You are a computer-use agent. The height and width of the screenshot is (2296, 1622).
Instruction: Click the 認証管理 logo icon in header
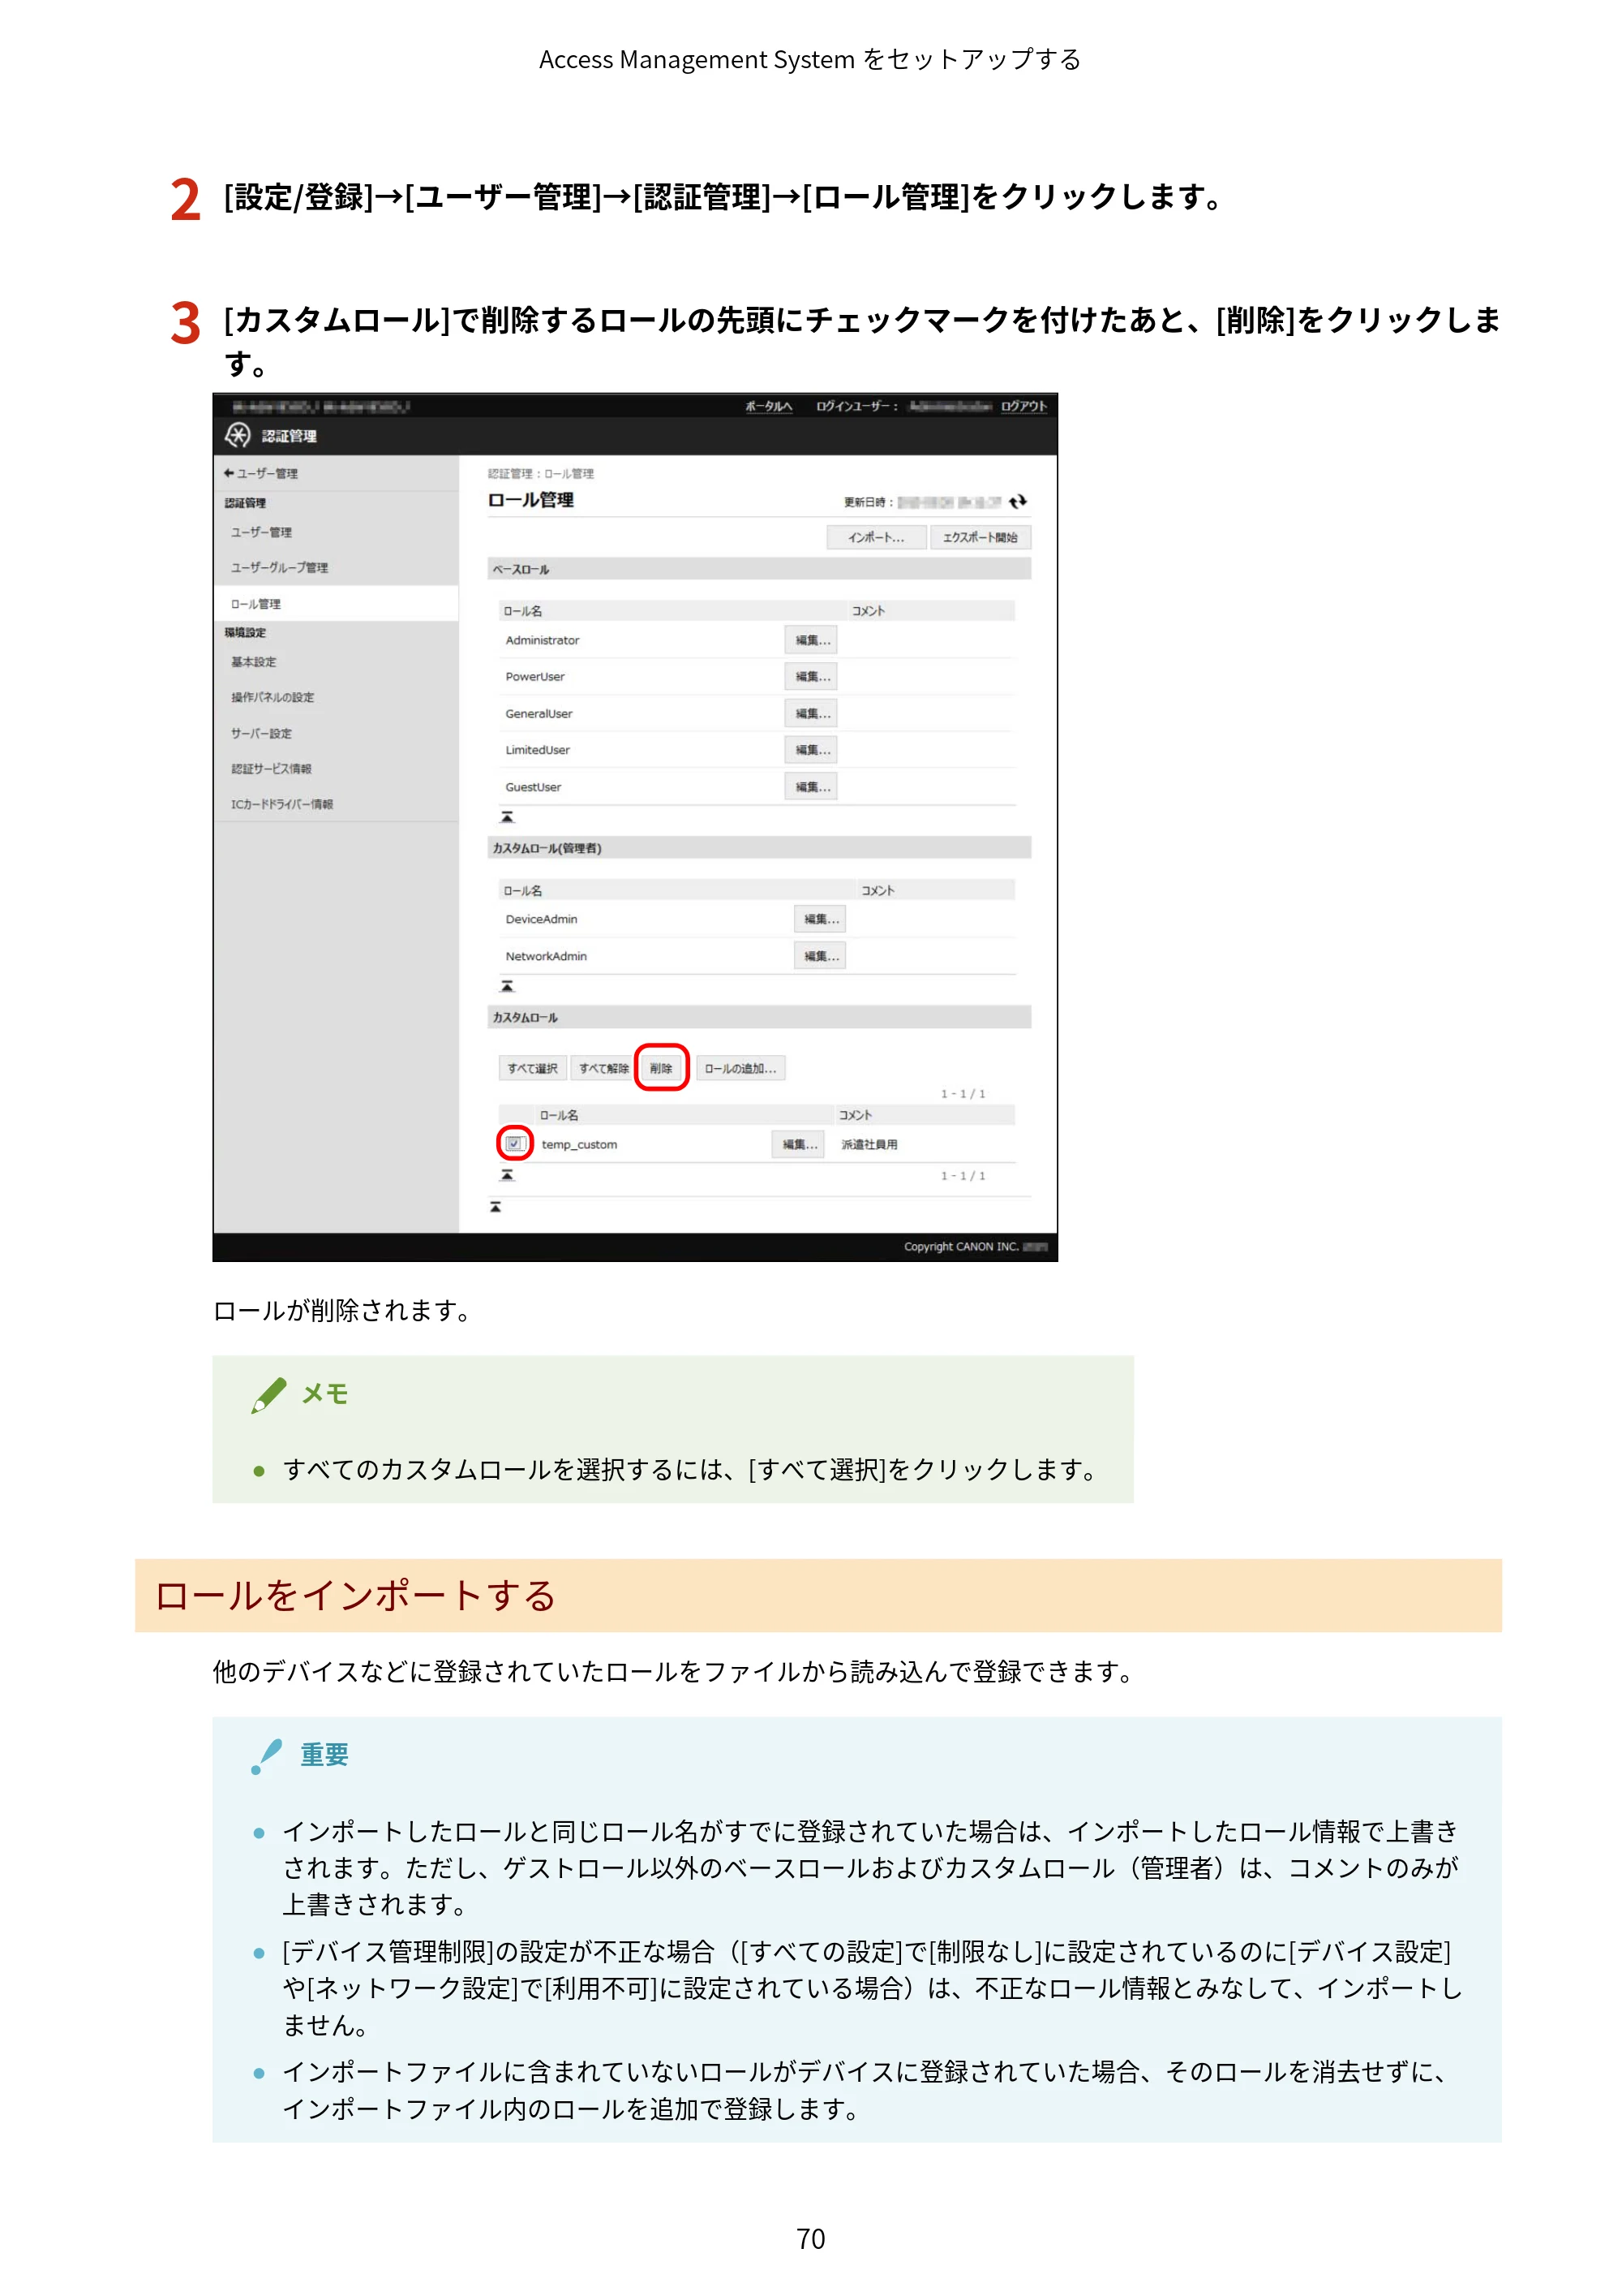click(237, 435)
